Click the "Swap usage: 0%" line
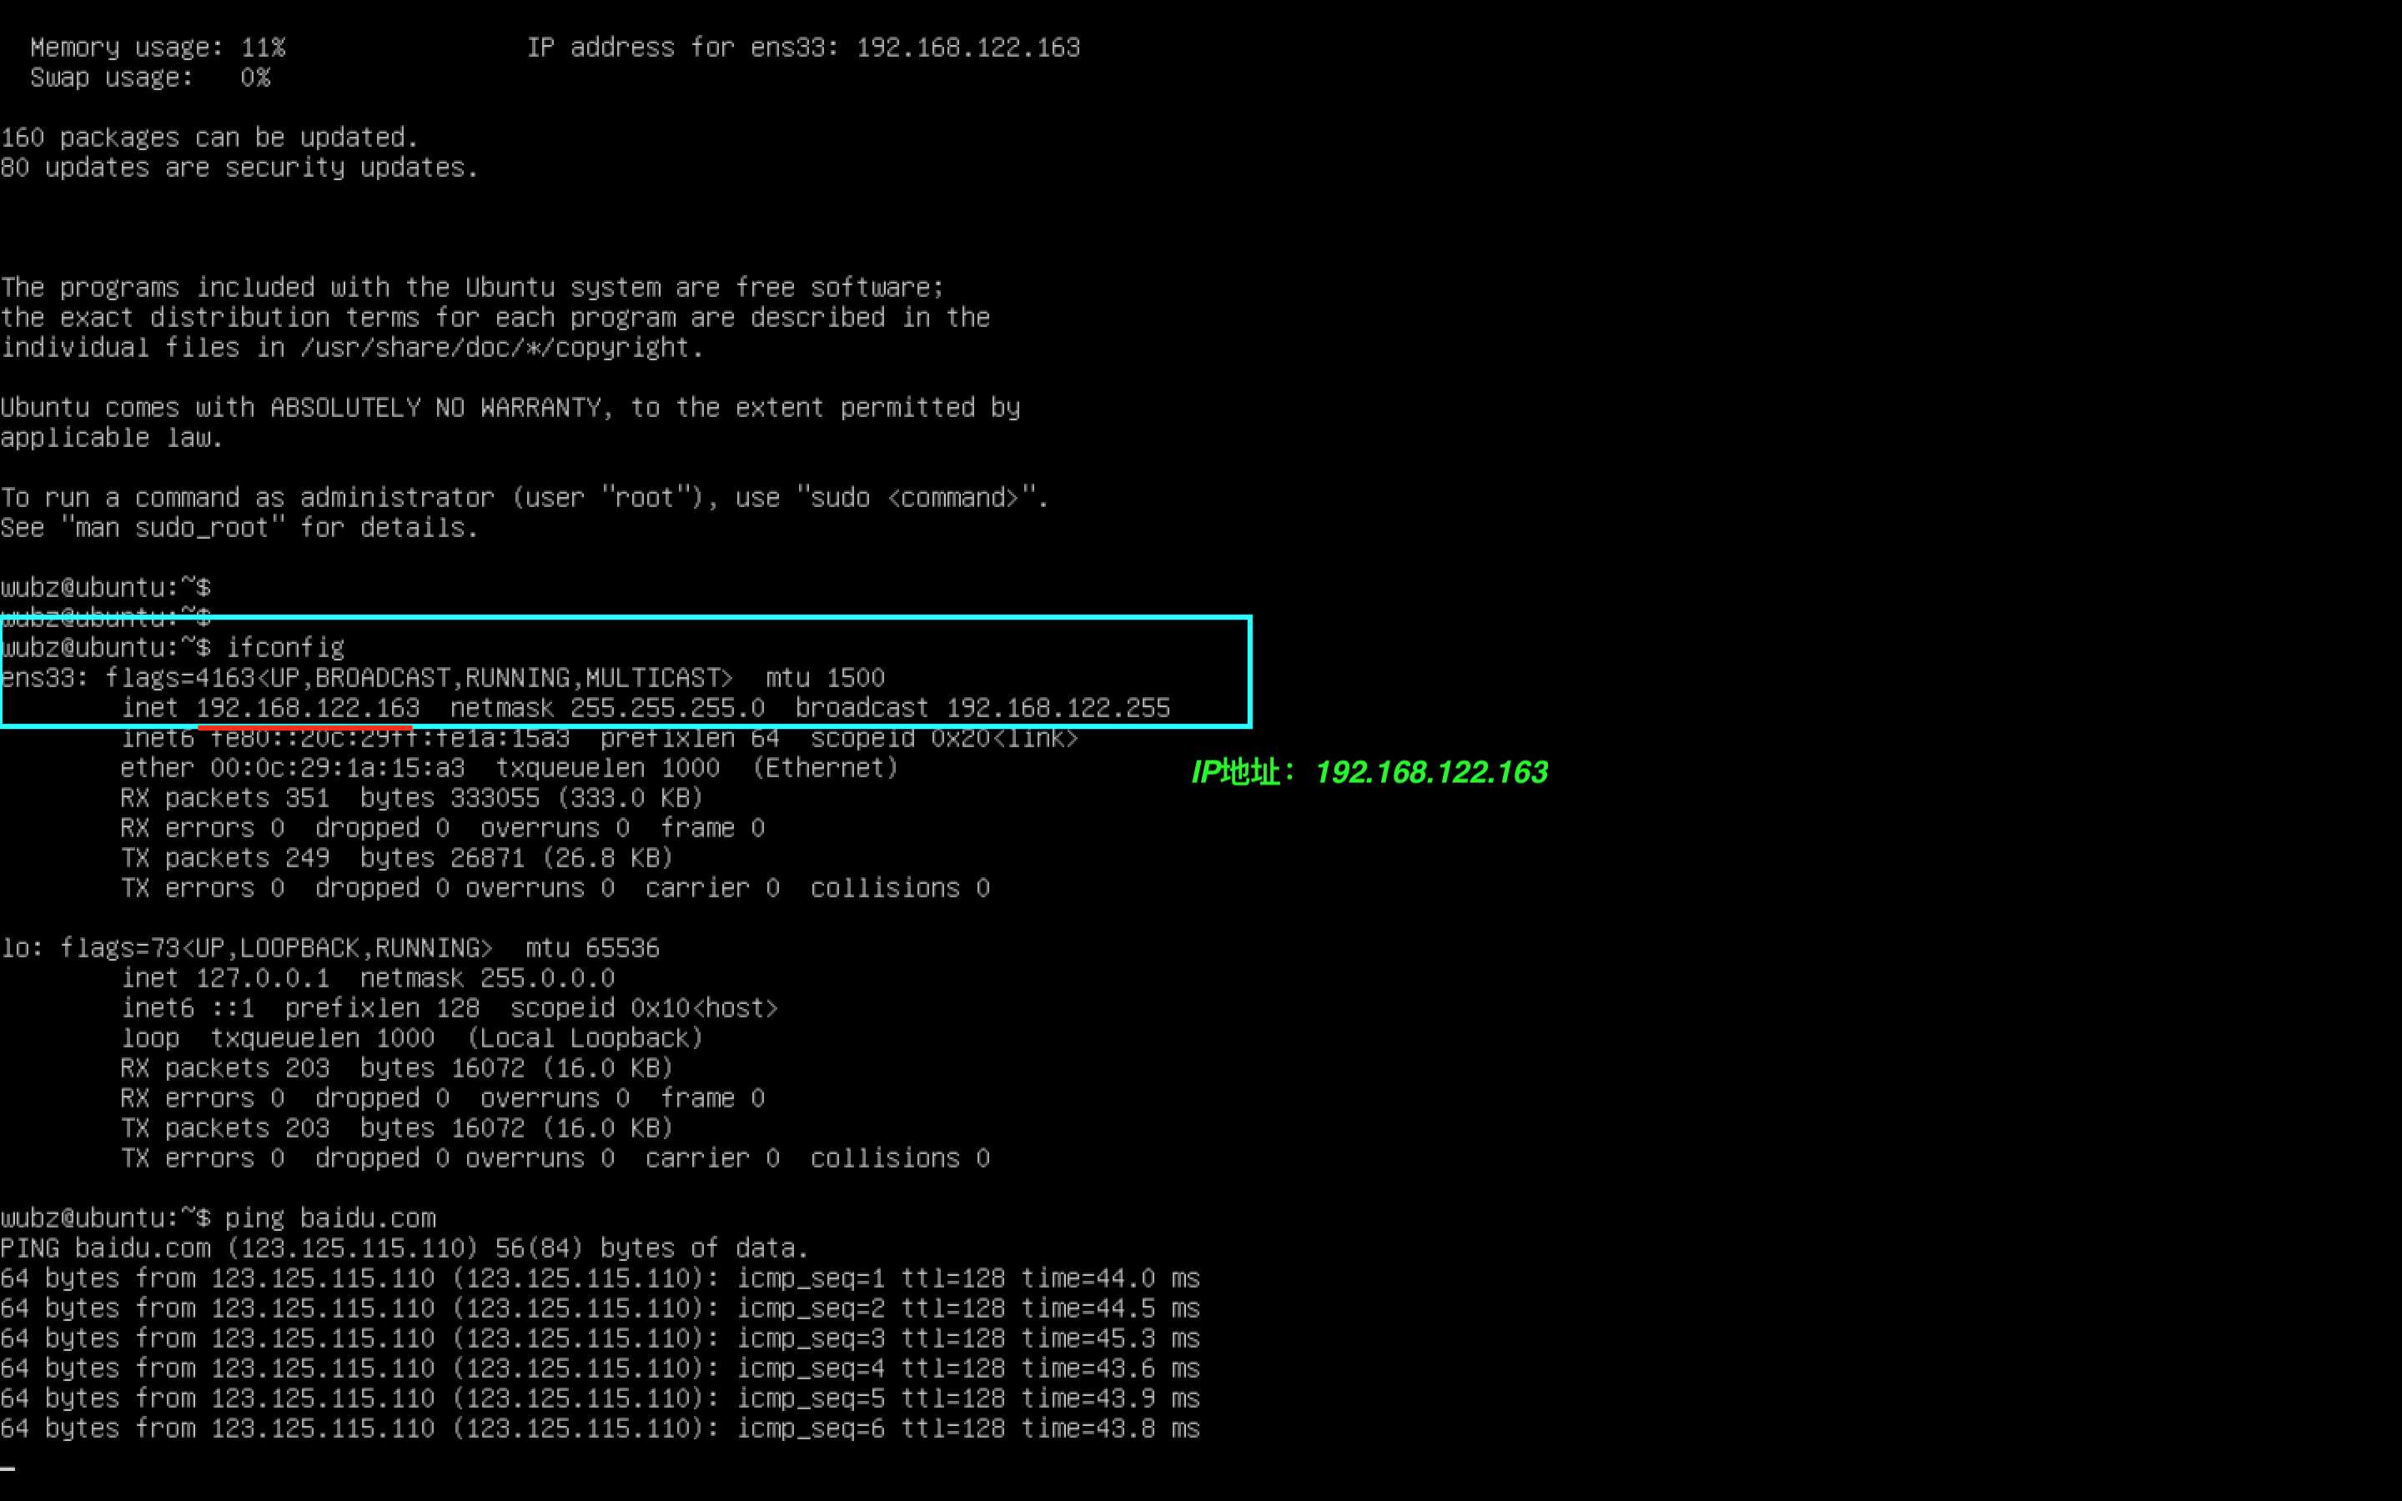Image resolution: width=2402 pixels, height=1501 pixels. pos(150,78)
